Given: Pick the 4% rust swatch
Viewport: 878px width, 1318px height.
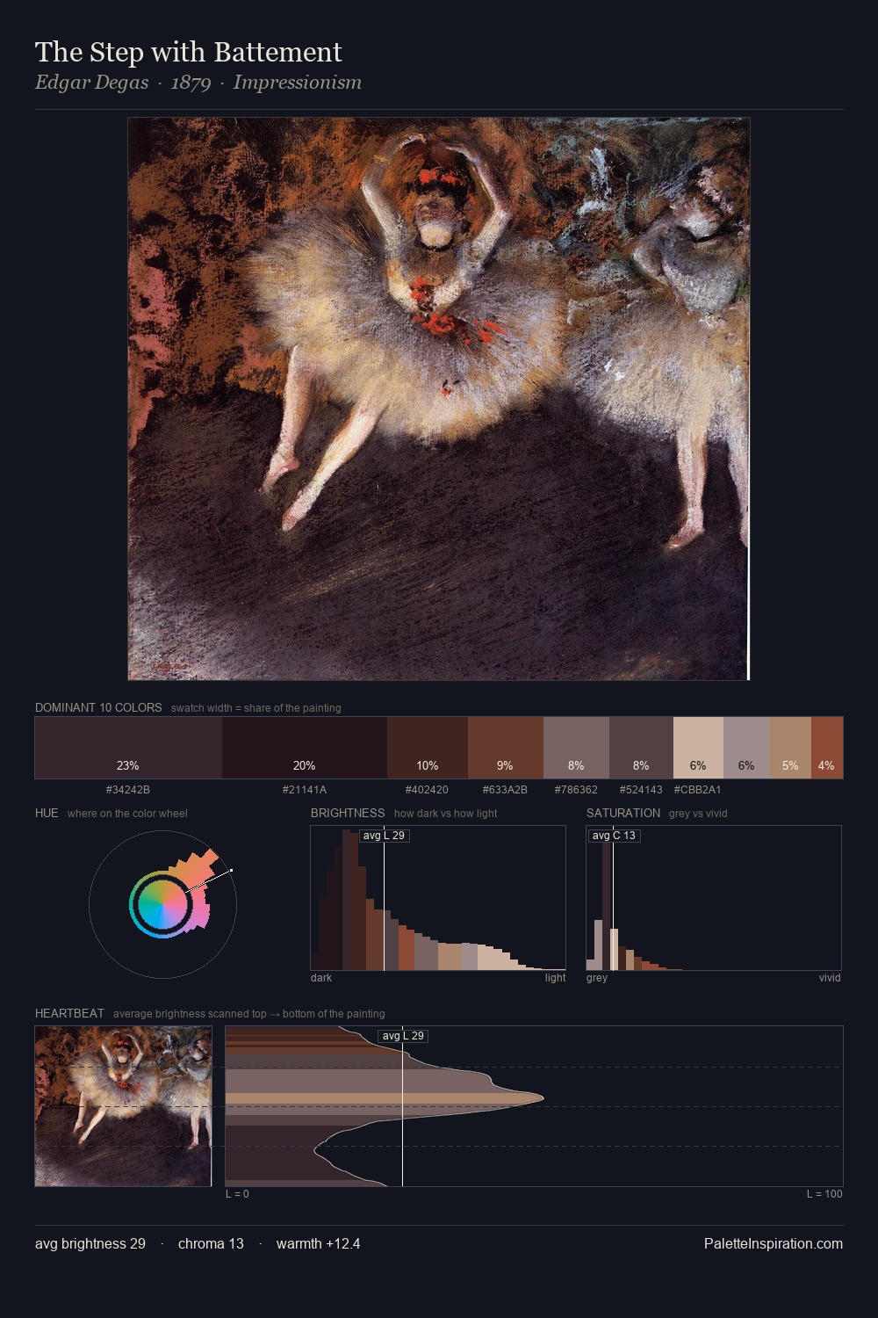Looking at the screenshot, I should [x=827, y=748].
